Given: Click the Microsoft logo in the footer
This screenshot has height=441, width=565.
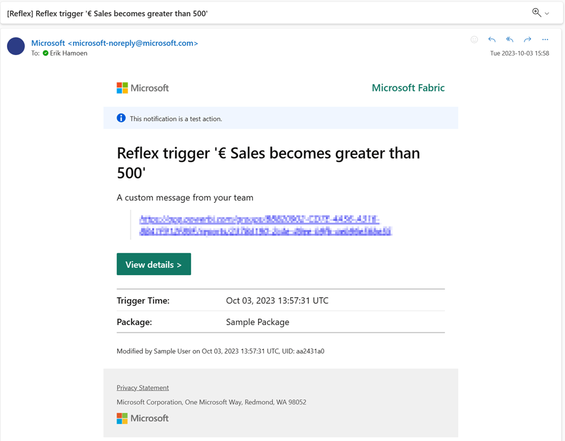Looking at the screenshot, I should point(143,418).
